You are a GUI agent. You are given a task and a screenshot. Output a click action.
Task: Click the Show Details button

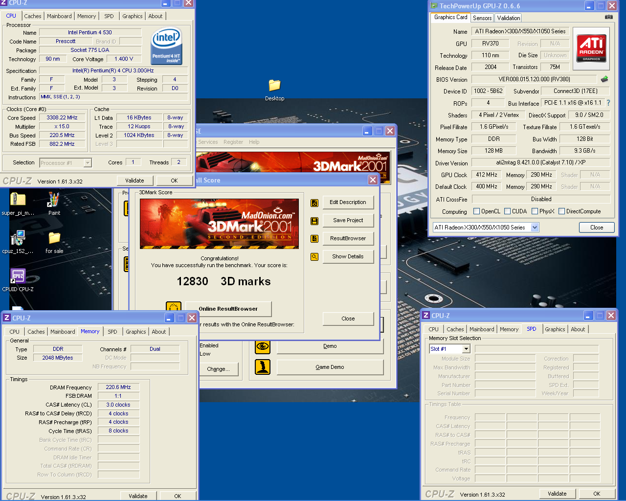coord(348,256)
